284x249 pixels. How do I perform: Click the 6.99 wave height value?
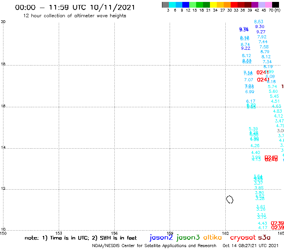click(250, 92)
